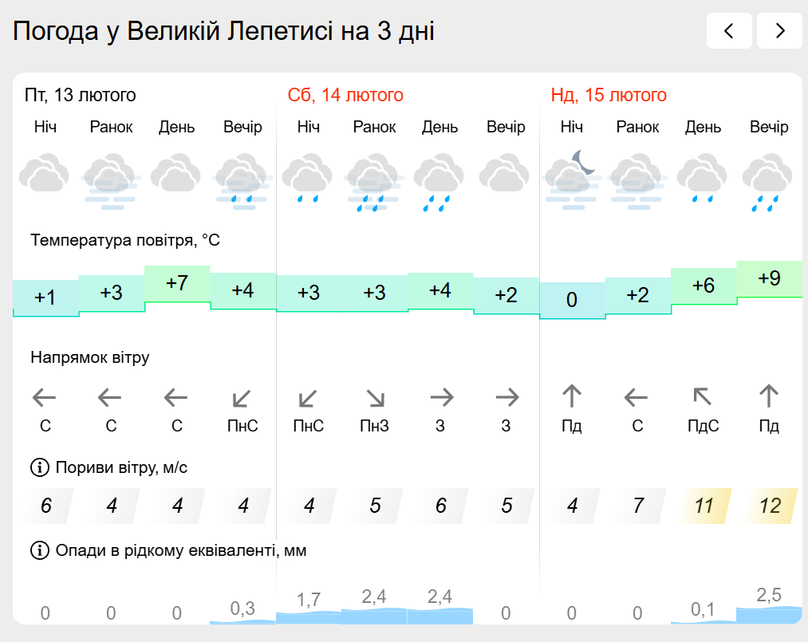Click Saturday morning ПнЗ wind arrow
This screenshot has width=808, height=642.
[x=374, y=396]
